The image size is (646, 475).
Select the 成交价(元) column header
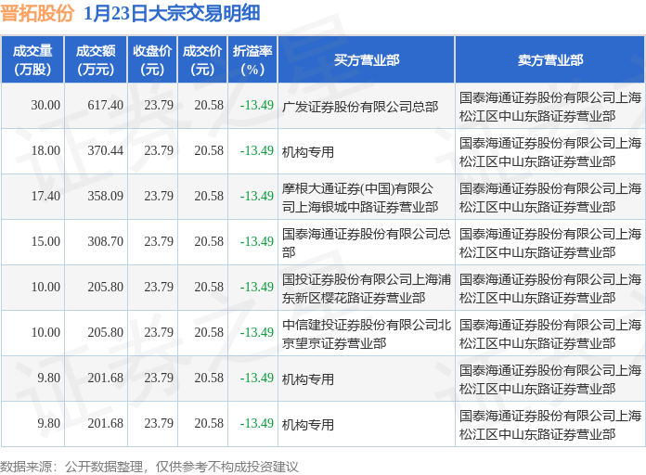click(x=202, y=60)
